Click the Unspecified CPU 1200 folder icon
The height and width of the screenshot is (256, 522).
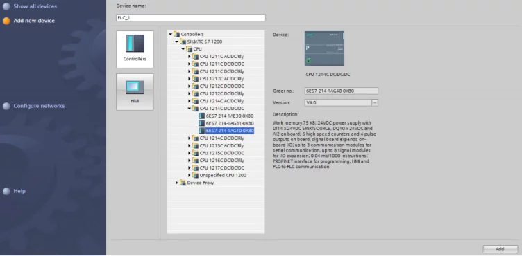pyautogui.click(x=196, y=175)
